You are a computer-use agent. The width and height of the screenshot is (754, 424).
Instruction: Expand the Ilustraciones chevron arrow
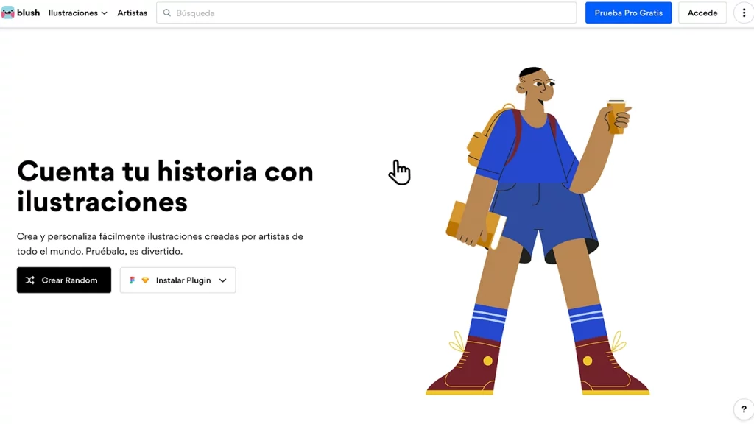click(104, 13)
